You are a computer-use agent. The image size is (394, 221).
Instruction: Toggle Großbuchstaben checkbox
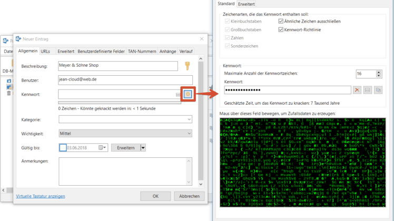(227, 29)
